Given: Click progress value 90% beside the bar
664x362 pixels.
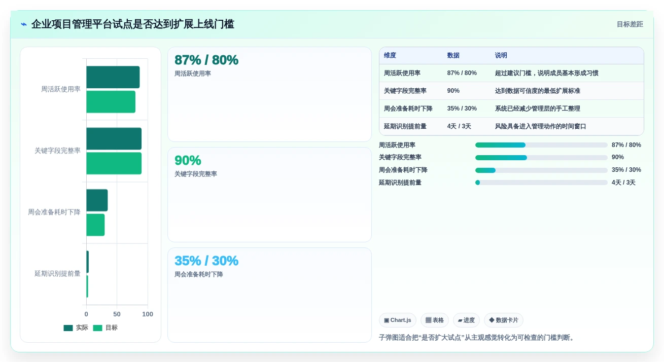Looking at the screenshot, I should (x=618, y=158).
